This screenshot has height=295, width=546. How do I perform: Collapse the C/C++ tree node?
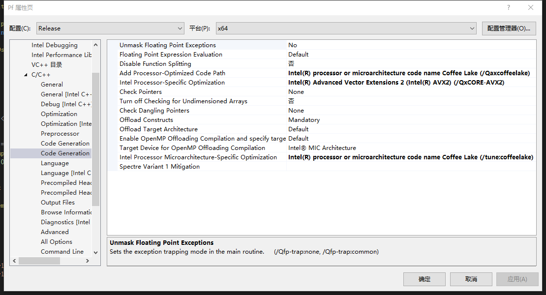26,74
